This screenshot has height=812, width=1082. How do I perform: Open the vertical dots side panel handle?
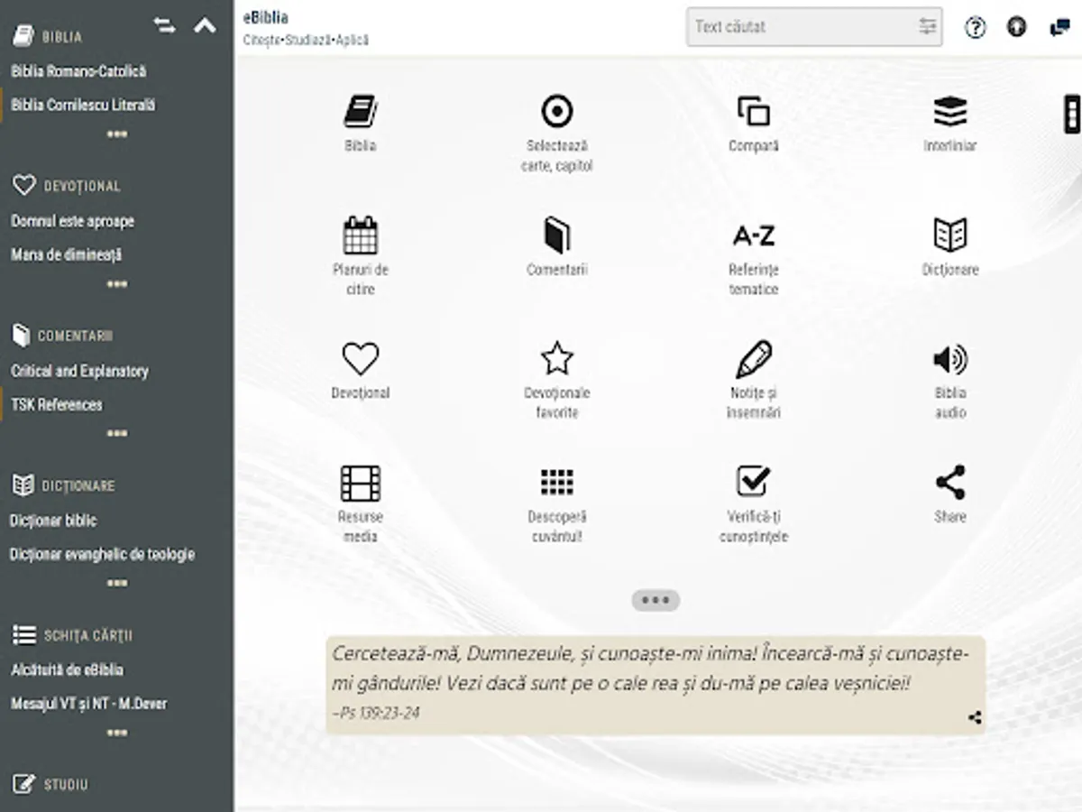coord(1072,114)
